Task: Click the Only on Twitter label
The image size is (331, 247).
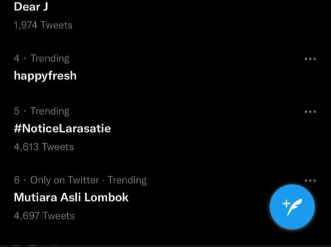Action: coord(65,180)
